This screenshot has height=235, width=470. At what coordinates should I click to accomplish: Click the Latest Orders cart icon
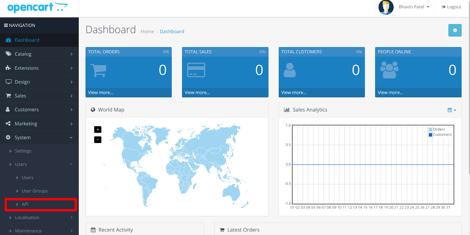[x=222, y=230]
